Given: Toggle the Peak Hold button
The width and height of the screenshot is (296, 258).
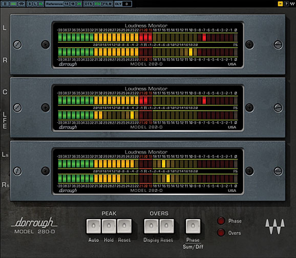Looking at the screenshot, I should coord(109,226).
